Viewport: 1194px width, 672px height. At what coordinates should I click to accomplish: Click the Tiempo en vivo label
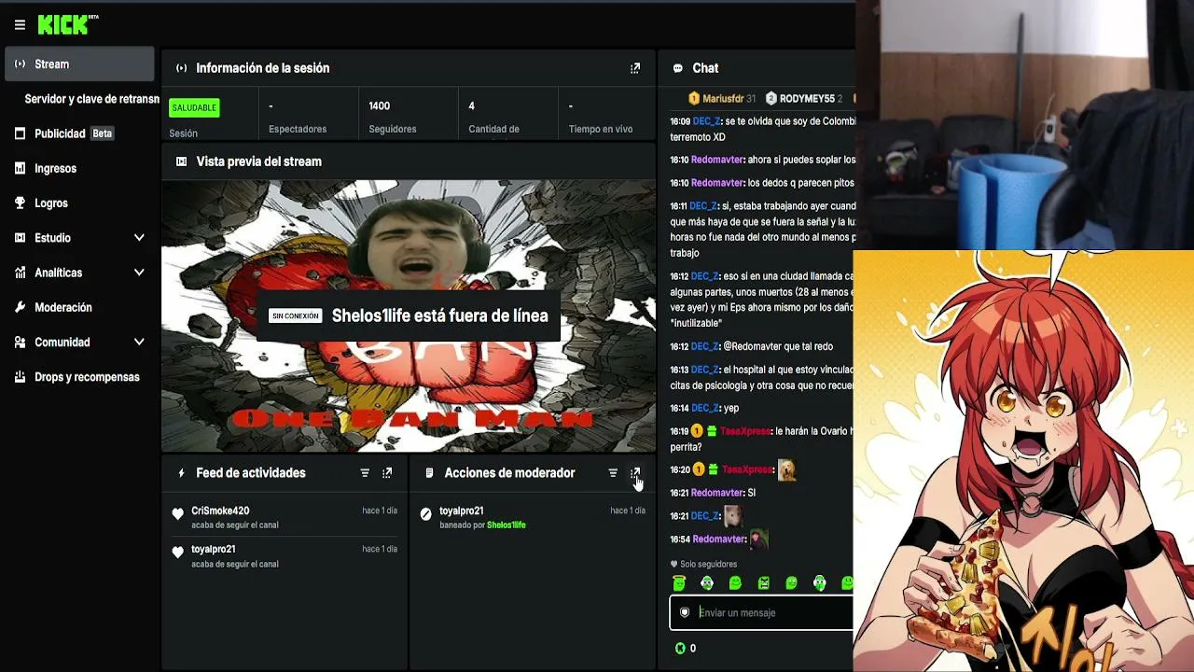coord(601,129)
